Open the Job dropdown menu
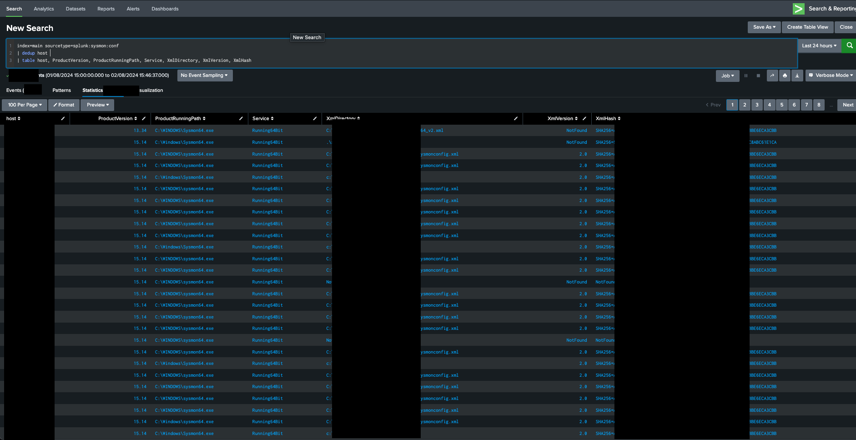 (727, 76)
